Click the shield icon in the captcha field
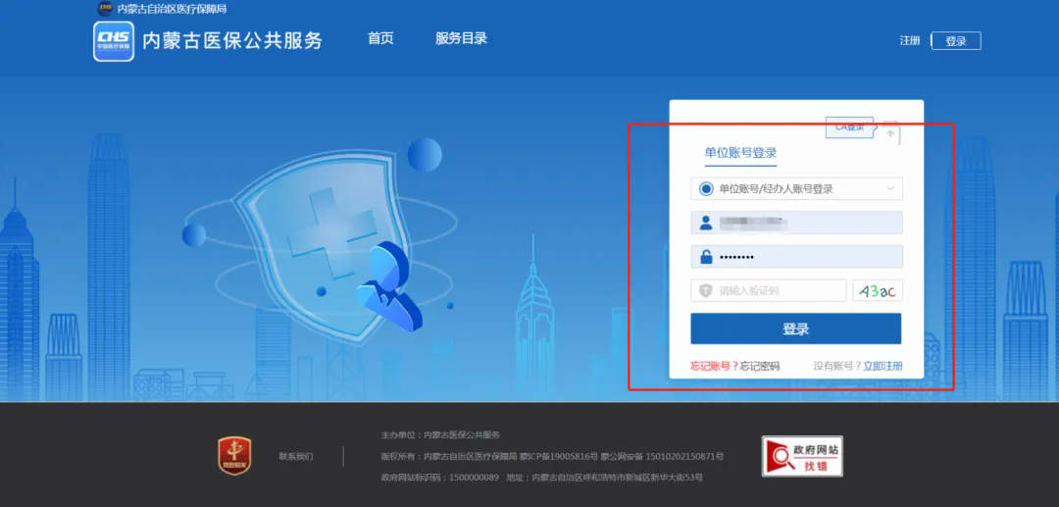This screenshot has width=1059, height=507. point(706,291)
